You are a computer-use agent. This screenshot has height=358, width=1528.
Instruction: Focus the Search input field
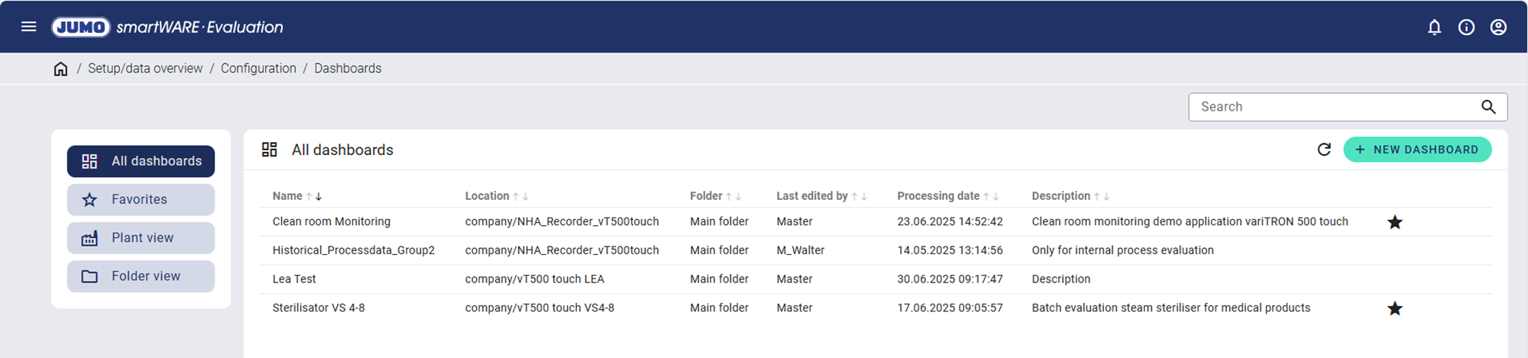(1333, 107)
